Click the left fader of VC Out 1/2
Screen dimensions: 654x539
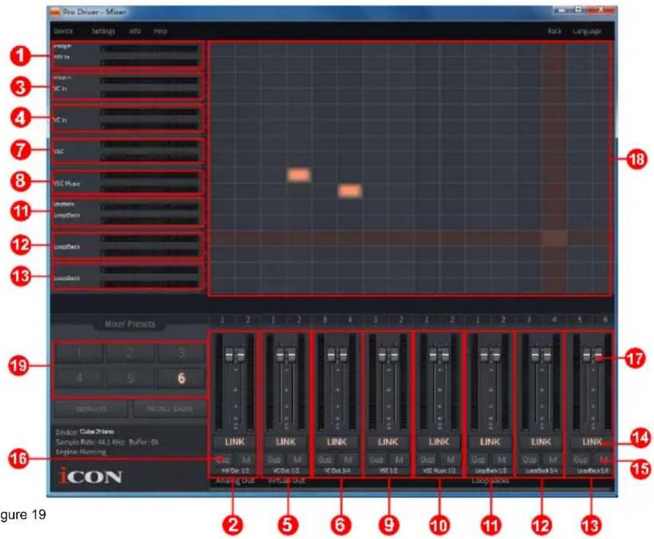tap(280, 354)
